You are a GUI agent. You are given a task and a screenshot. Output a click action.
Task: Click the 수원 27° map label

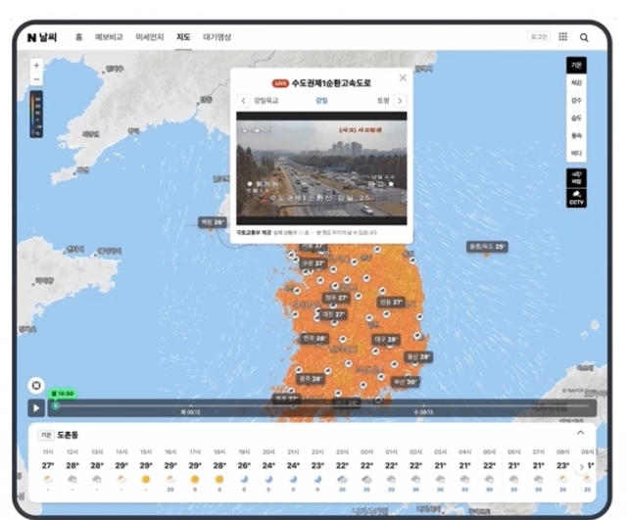(x=313, y=263)
